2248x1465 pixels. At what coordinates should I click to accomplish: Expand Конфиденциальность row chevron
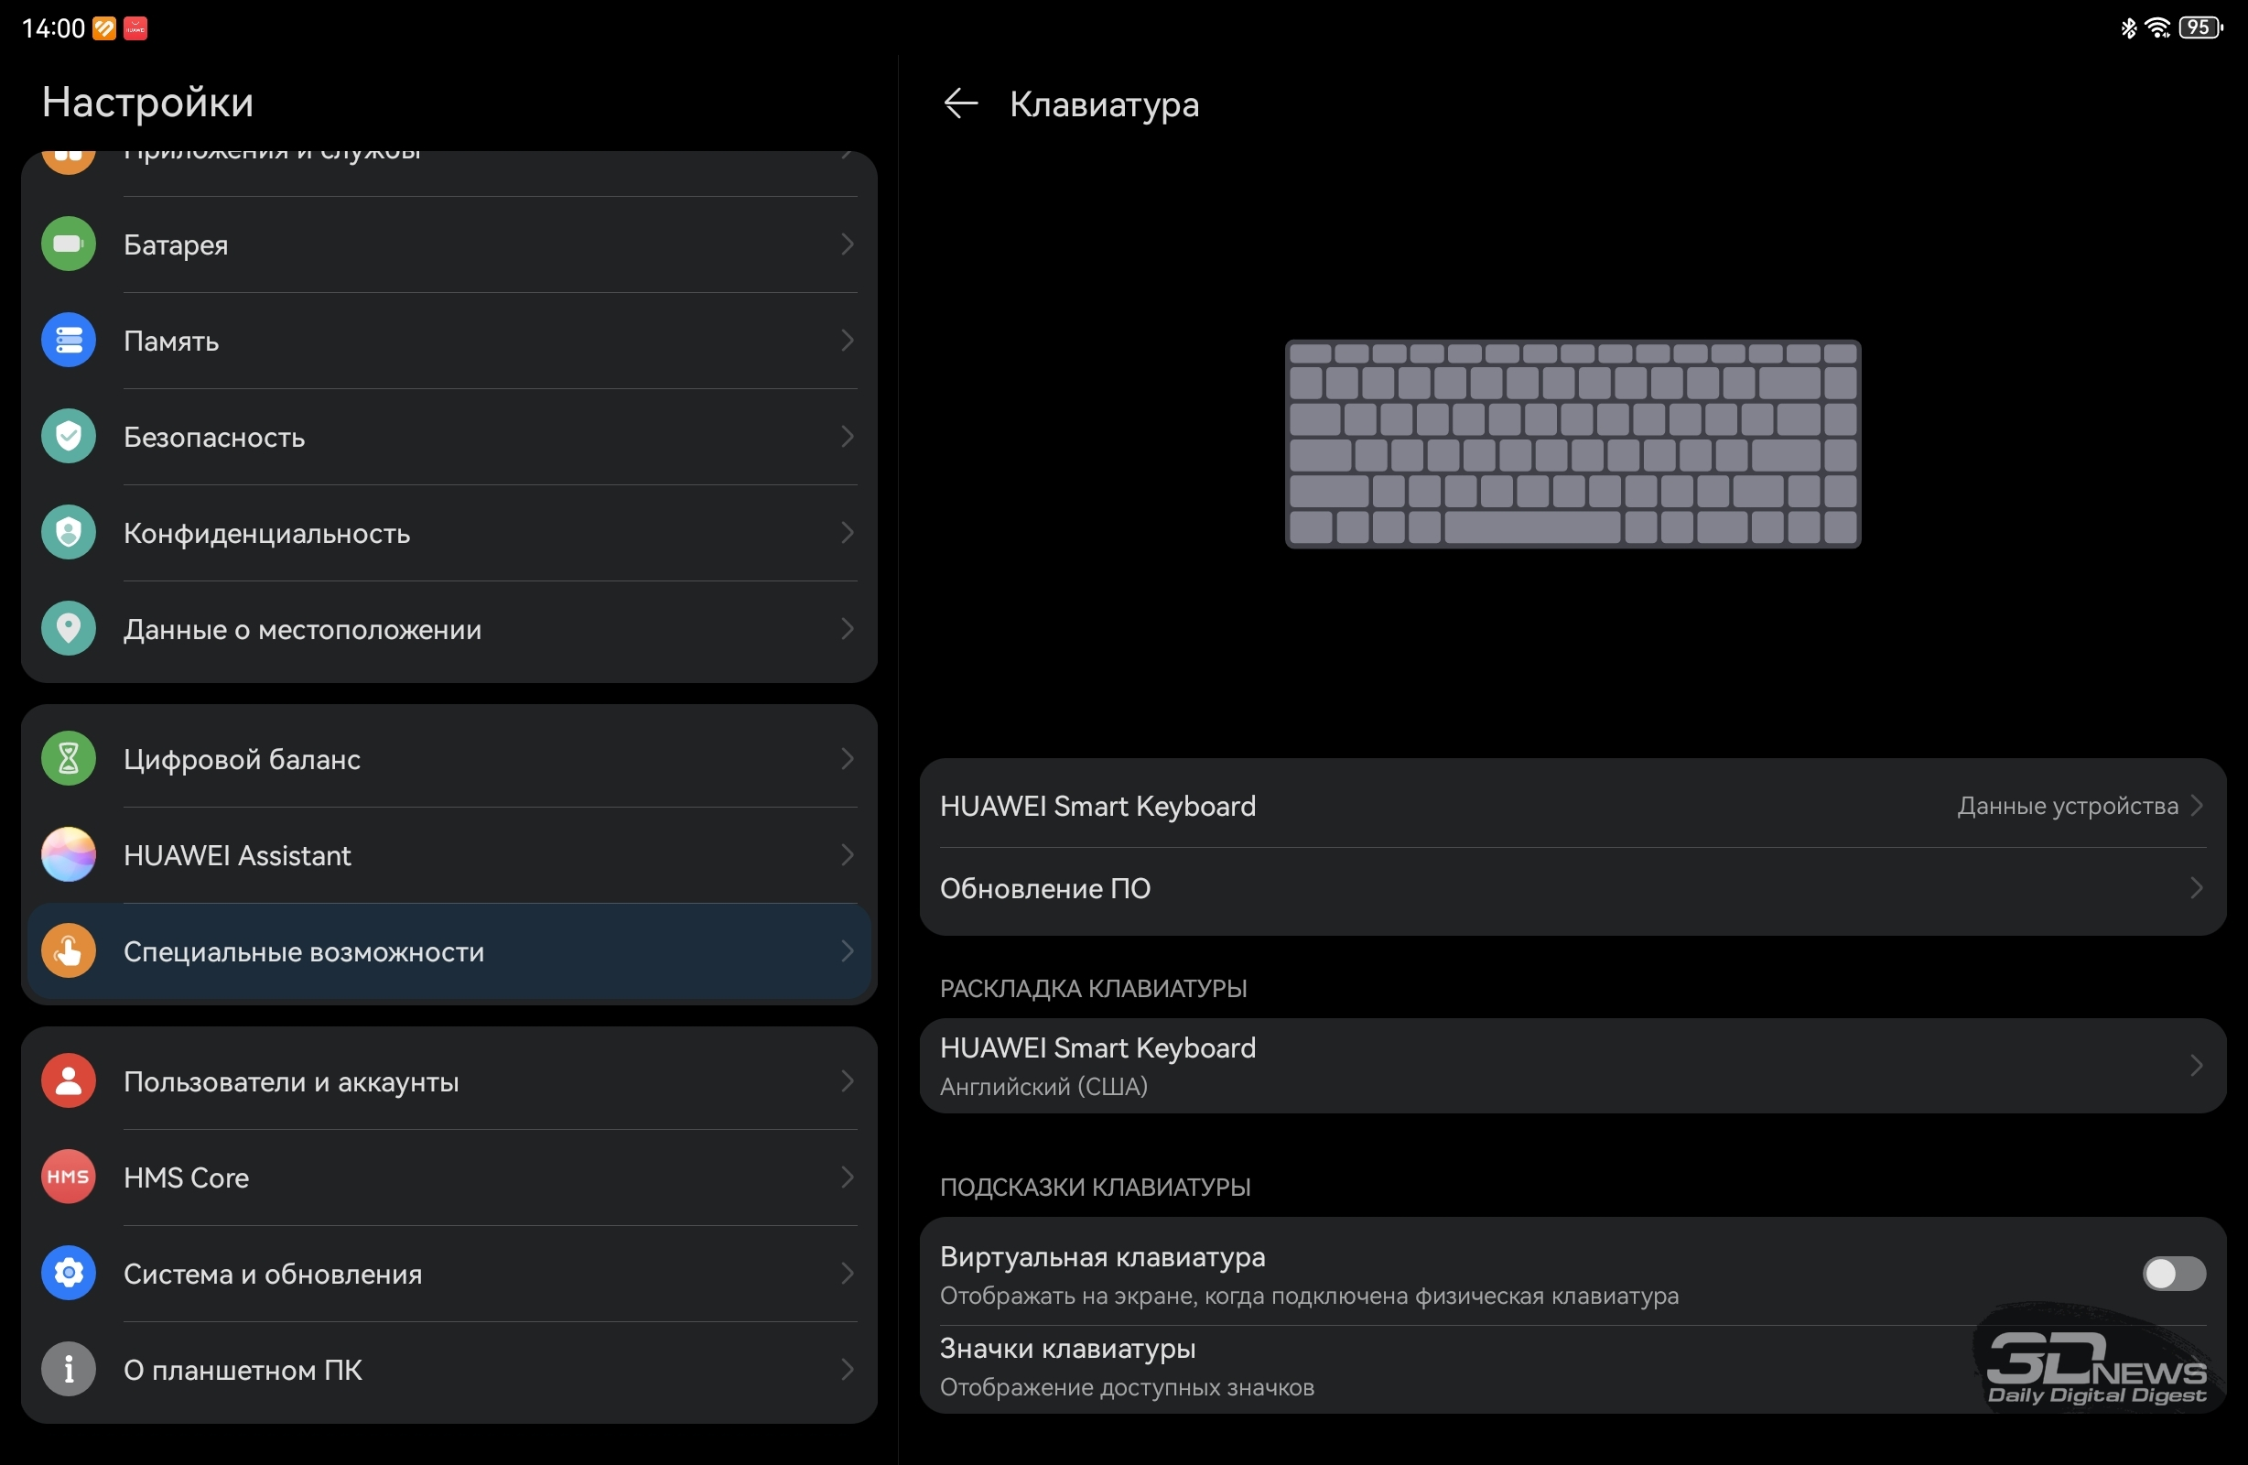848,533
